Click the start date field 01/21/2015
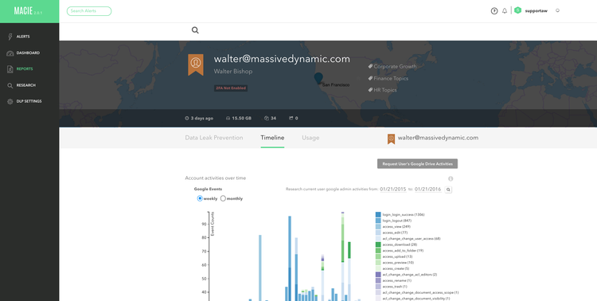 pos(393,190)
